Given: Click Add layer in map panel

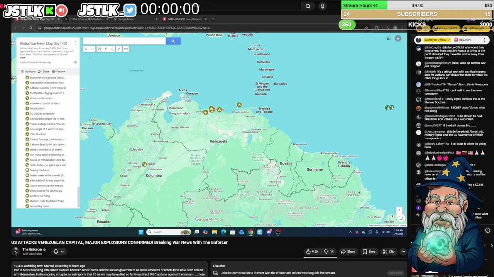Looking at the screenshot, I should (x=28, y=72).
